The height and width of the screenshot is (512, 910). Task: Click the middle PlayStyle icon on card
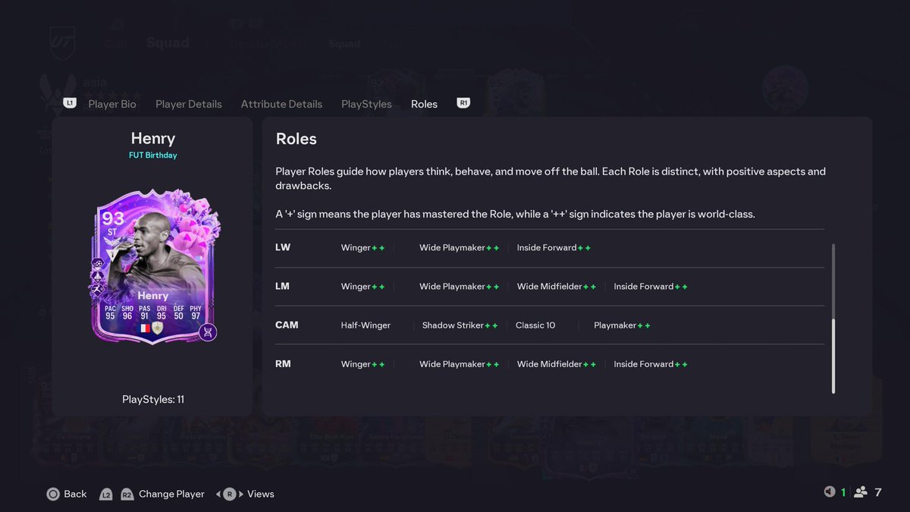[99, 275]
